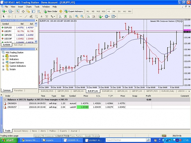Select the Trendline drawing tool
The width and height of the screenshot is (191, 143).
[26, 16]
